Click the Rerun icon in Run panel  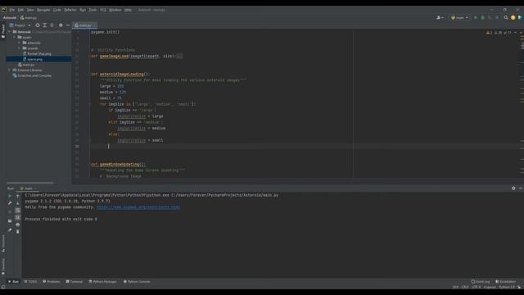pos(10,197)
